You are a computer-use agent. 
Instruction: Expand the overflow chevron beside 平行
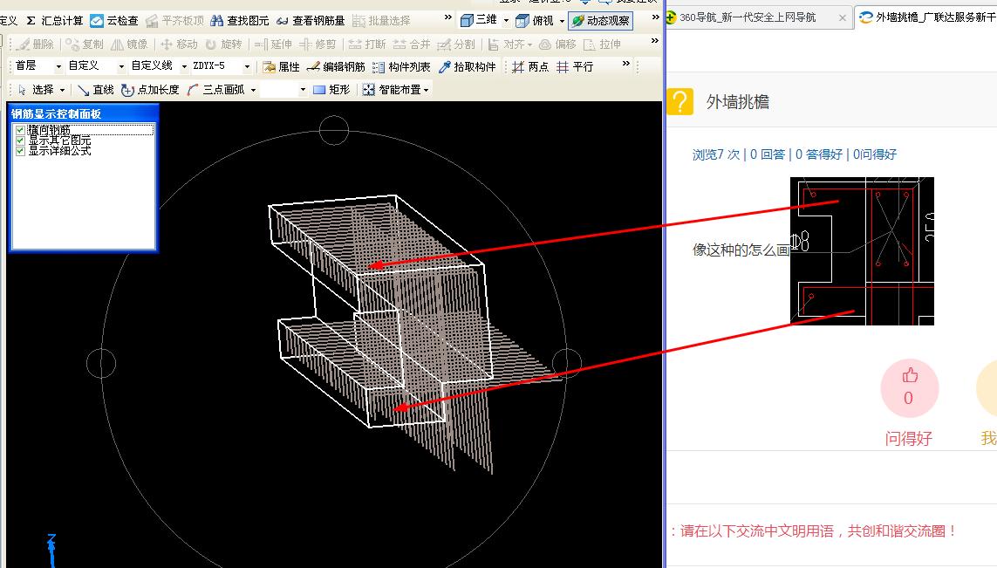click(626, 63)
